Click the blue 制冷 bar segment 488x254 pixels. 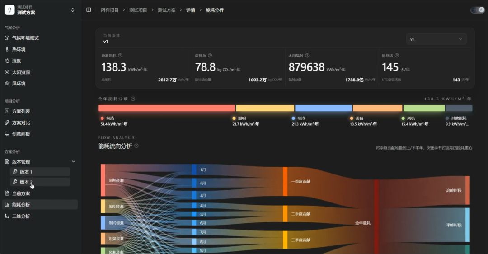coord(324,108)
